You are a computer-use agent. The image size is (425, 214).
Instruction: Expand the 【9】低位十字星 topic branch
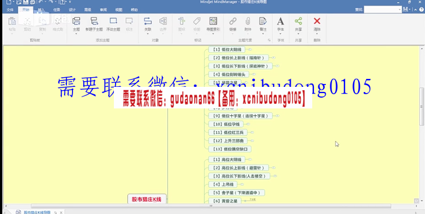(x=277, y=116)
